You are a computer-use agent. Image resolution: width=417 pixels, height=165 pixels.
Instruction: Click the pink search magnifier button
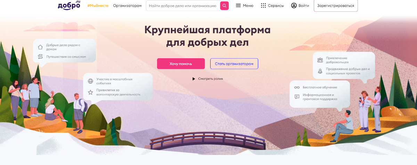point(224,6)
